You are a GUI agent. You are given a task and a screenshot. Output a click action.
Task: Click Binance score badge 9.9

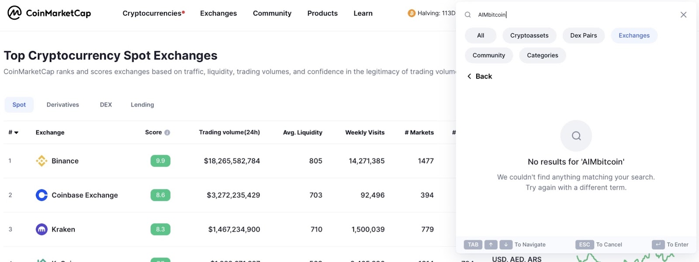(x=160, y=161)
